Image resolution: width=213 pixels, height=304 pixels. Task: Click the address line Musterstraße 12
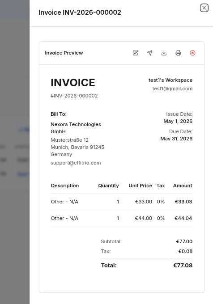point(69,140)
